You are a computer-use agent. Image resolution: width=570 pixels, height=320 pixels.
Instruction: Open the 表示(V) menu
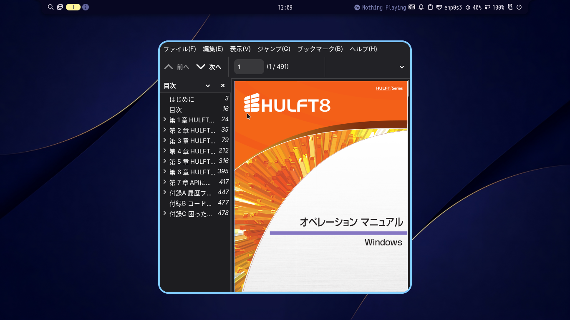240,49
